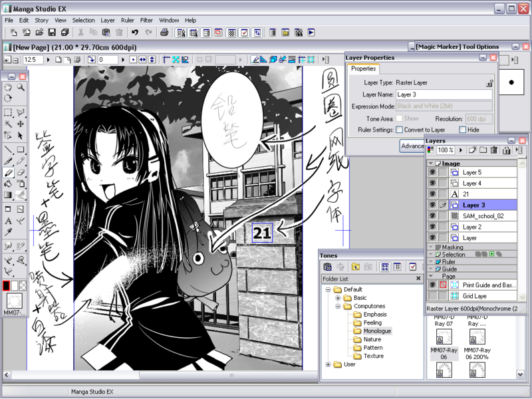Hide Layer 4 using its eye icon

432,184
